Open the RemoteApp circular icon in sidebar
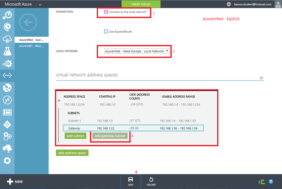This screenshot has height=189, width=282. point(7,100)
